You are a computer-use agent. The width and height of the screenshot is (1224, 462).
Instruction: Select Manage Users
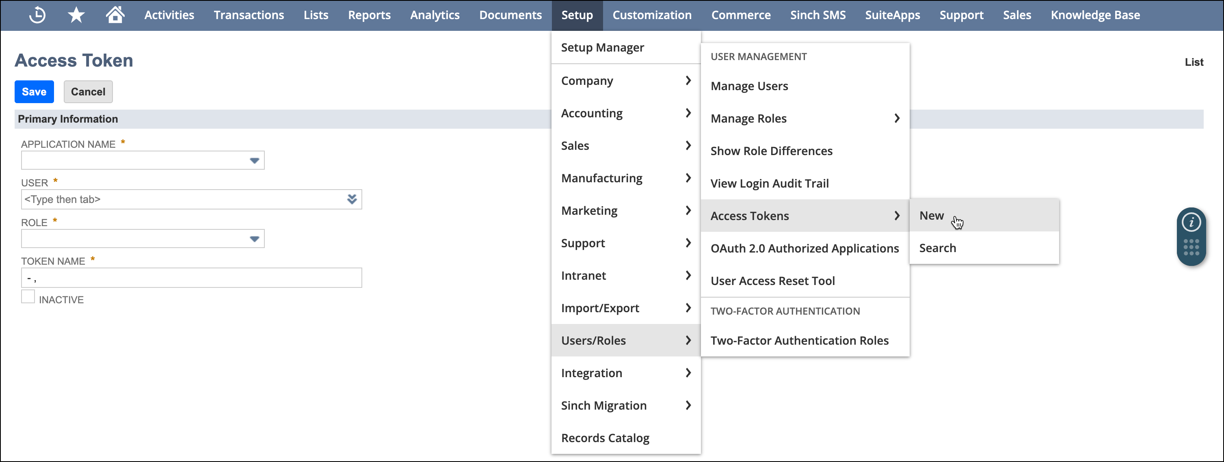pyautogui.click(x=805, y=86)
